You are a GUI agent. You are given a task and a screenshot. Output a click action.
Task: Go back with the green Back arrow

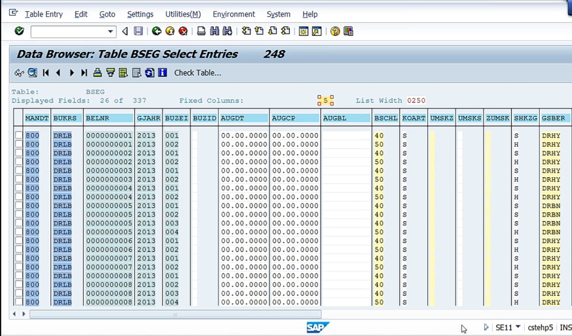click(x=157, y=31)
